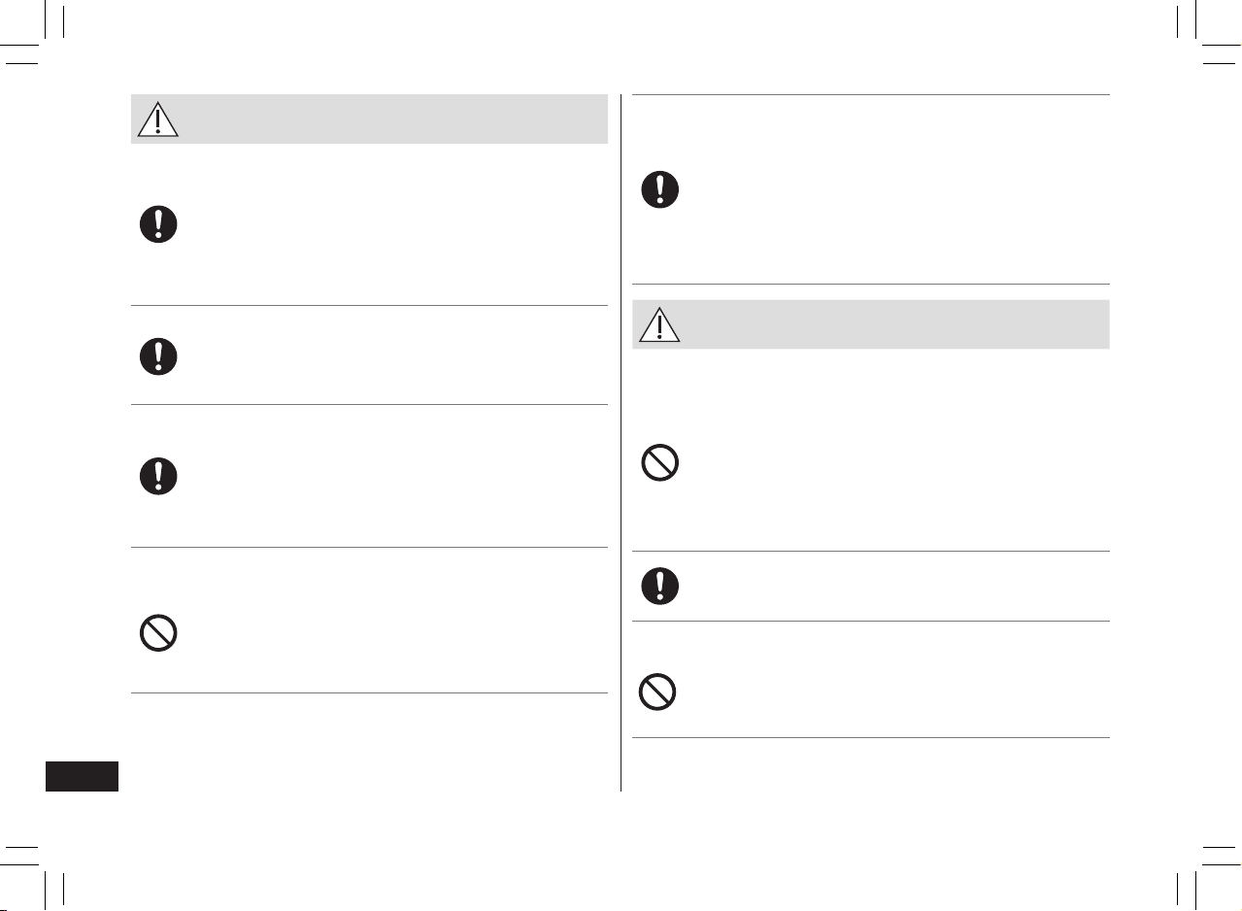
Task: Click the separator line above the left prohibition icon
Action: tap(369, 547)
